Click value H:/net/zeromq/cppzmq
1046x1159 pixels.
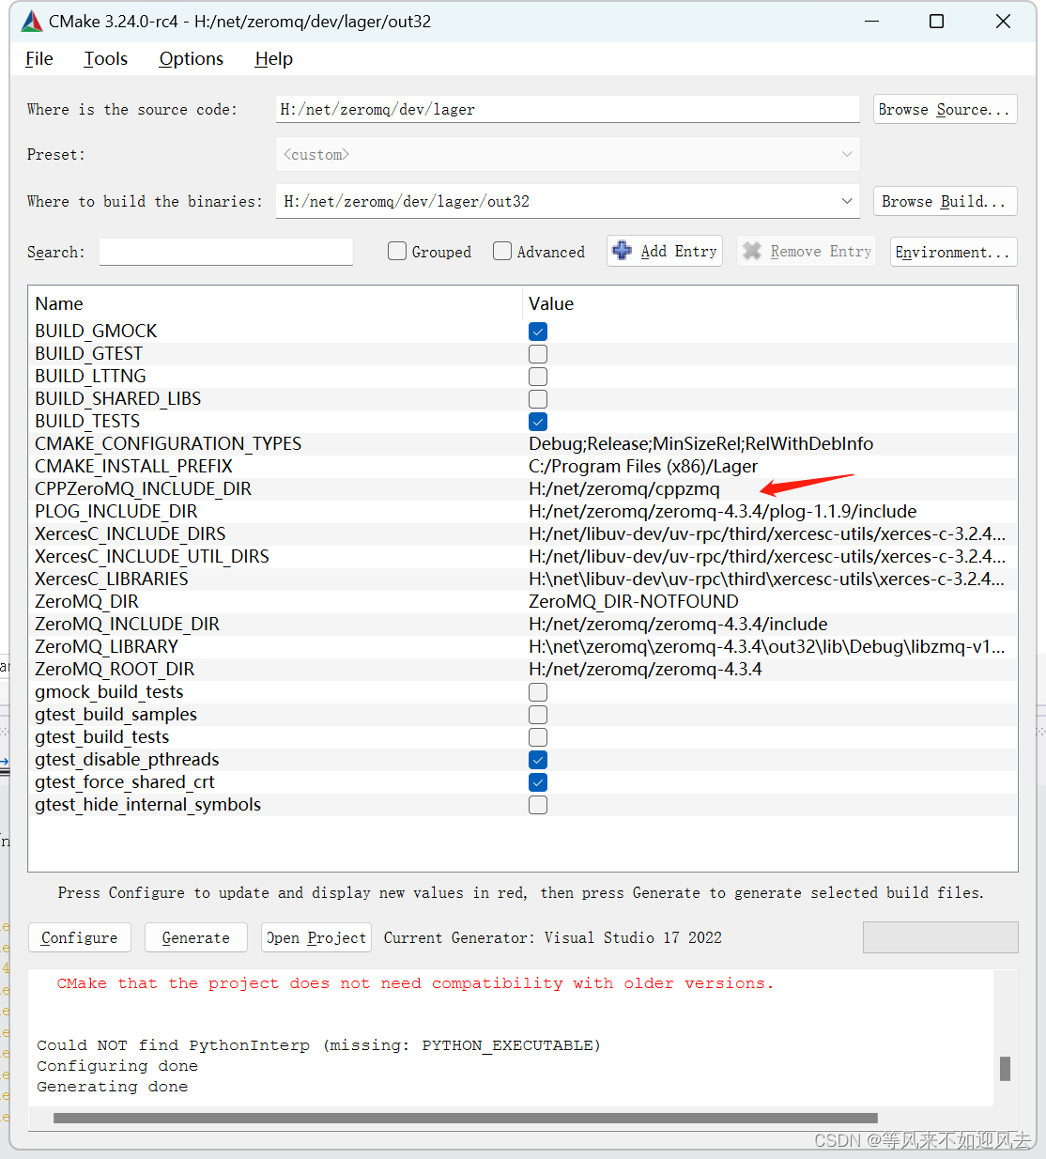624,488
